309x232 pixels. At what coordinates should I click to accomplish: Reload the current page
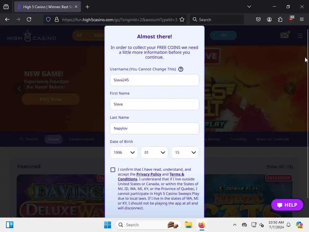click(x=29, y=19)
